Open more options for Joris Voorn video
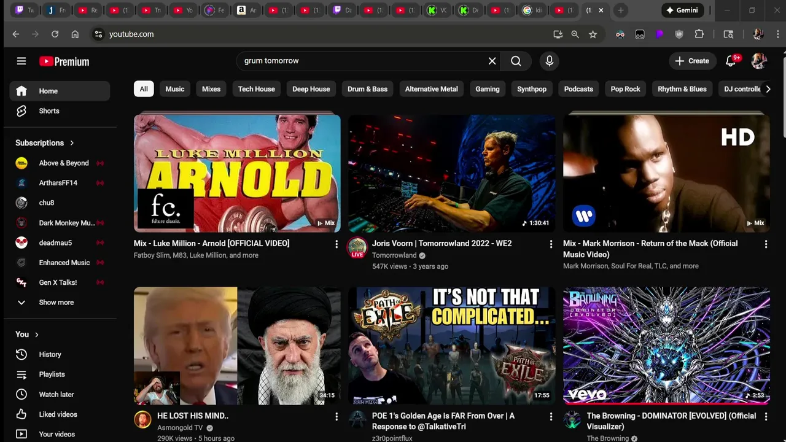786x442 pixels. pos(551,244)
